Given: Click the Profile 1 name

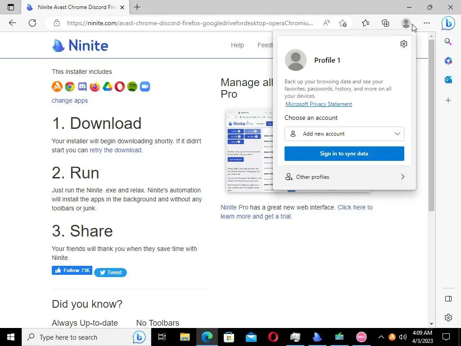Looking at the screenshot, I should [327, 60].
